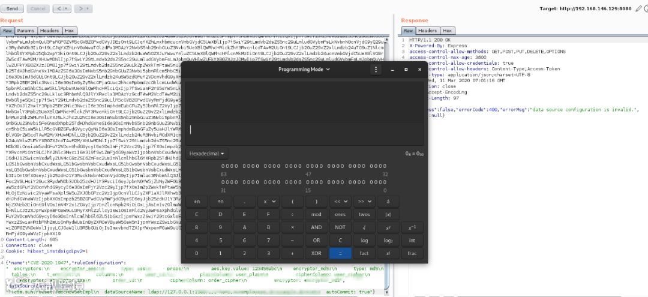Click the ones complement key
Image resolution: width=648 pixels, height=297 pixels.
click(340, 214)
